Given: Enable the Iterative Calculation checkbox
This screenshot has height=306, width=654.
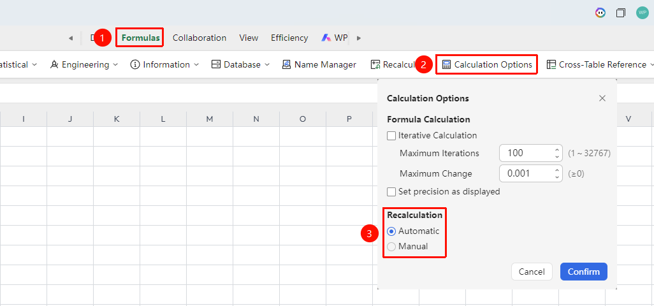Looking at the screenshot, I should tap(391, 136).
